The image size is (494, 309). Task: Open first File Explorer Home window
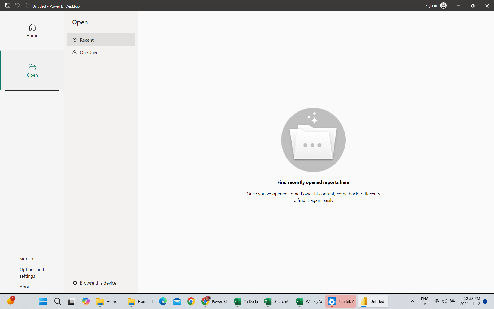click(108, 301)
